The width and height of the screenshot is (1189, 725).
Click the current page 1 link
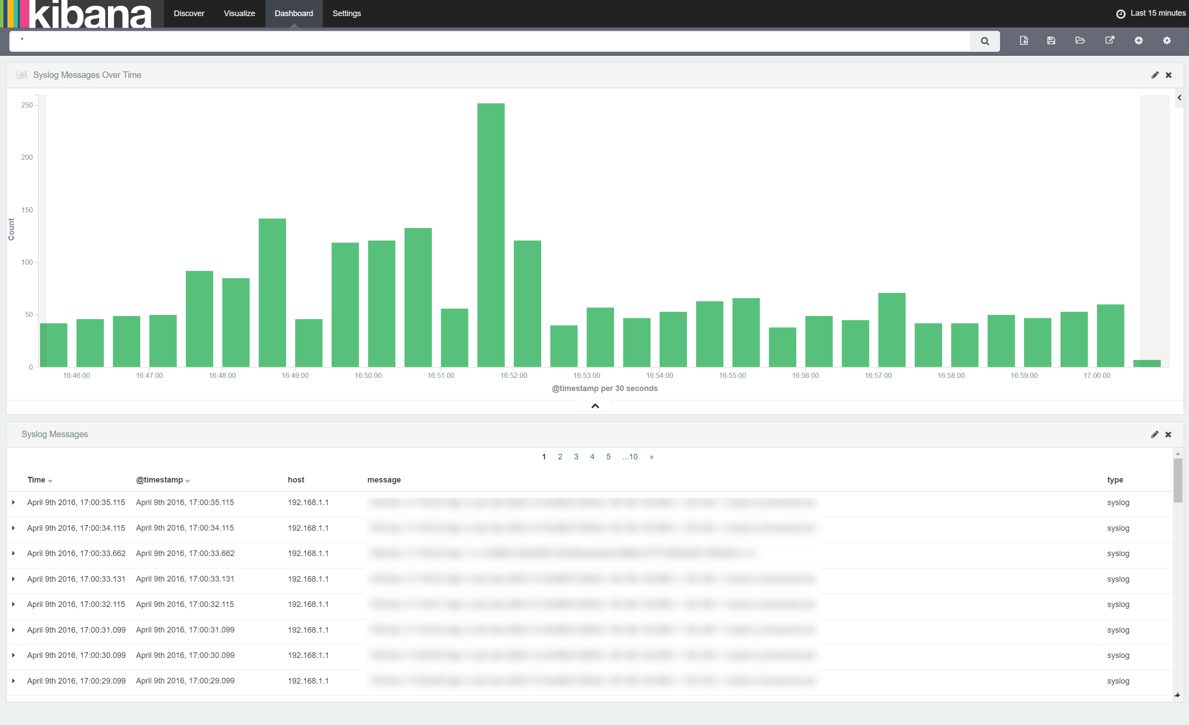(x=544, y=457)
